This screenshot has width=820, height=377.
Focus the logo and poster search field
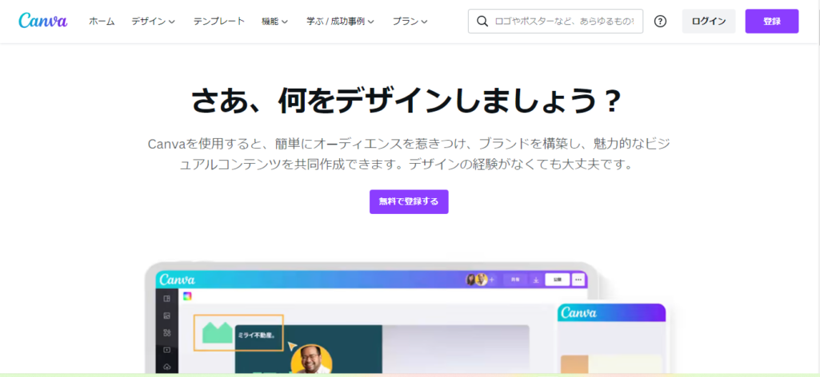pos(555,22)
